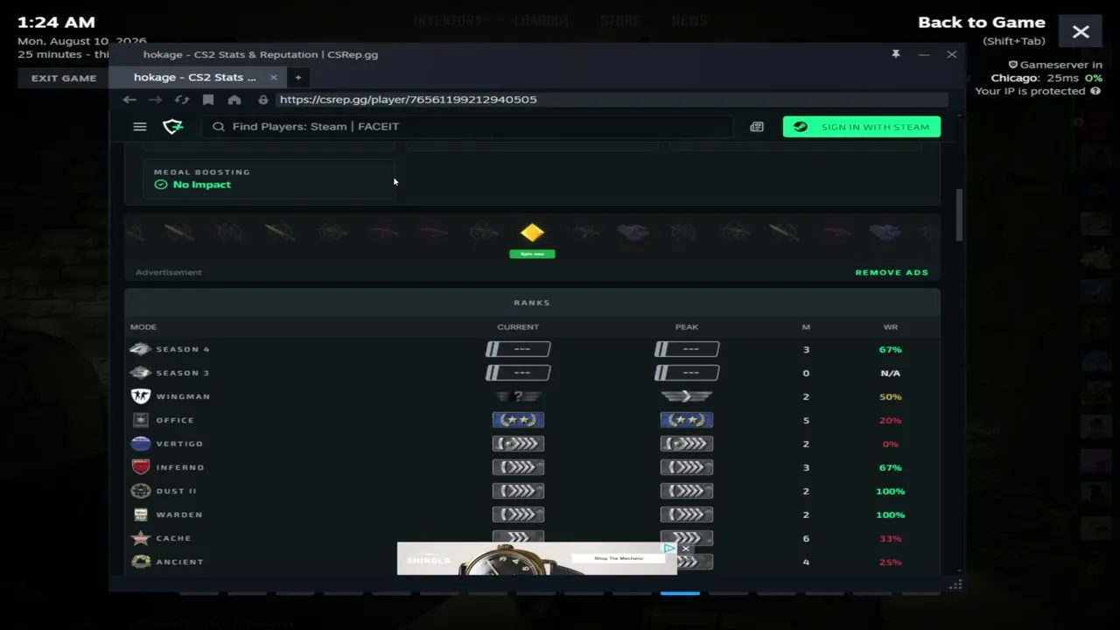
Task: Click the RANKS section heading
Action: coord(532,303)
